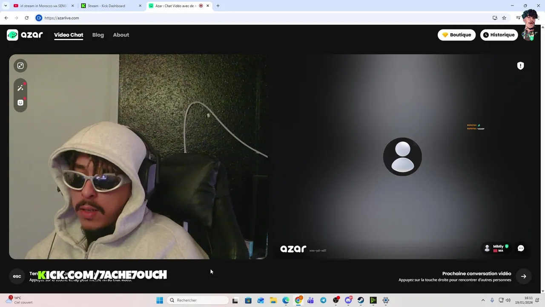View site information icon
Screen dimensions: 545x307
(x=39, y=18)
